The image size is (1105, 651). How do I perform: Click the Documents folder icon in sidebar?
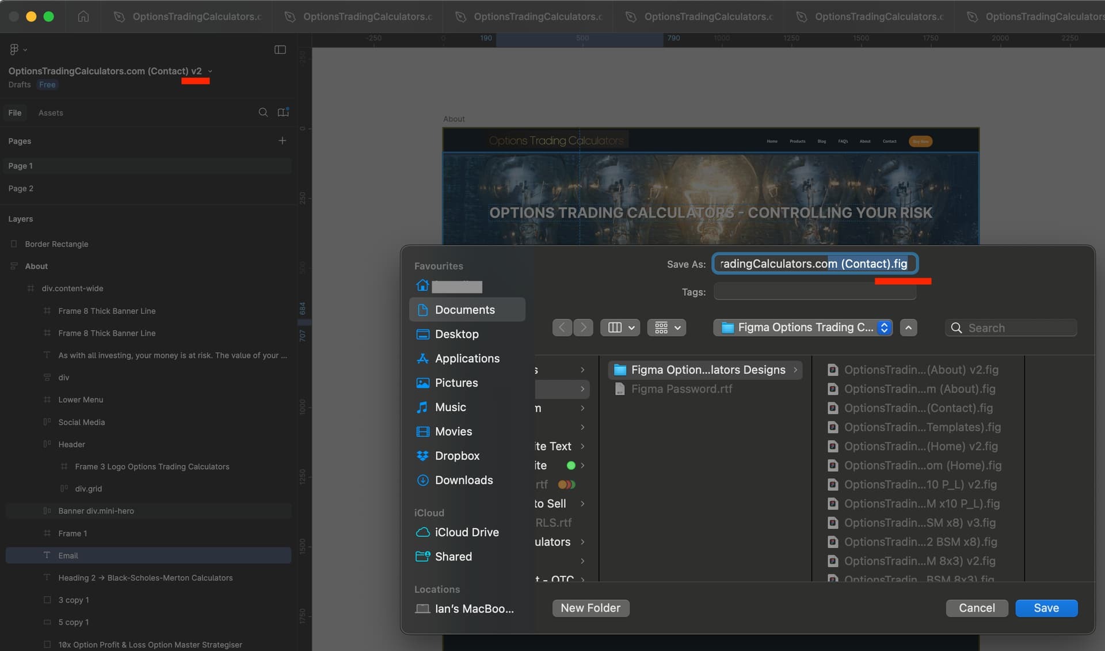tap(422, 310)
